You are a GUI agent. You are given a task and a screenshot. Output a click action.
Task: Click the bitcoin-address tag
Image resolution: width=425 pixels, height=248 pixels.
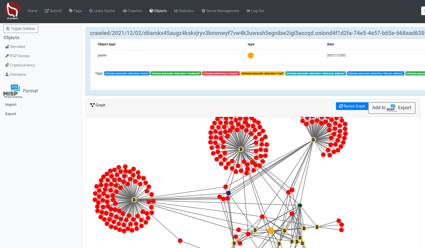point(375,74)
